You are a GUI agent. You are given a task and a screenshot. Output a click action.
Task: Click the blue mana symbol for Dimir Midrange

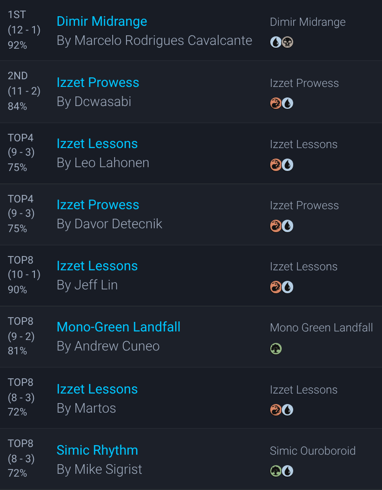(276, 42)
